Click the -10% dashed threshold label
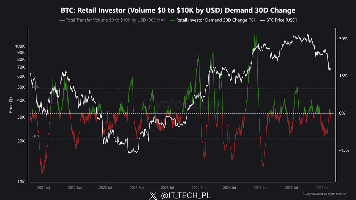Screen dimensions: 356x200 (x=35, y=136)
